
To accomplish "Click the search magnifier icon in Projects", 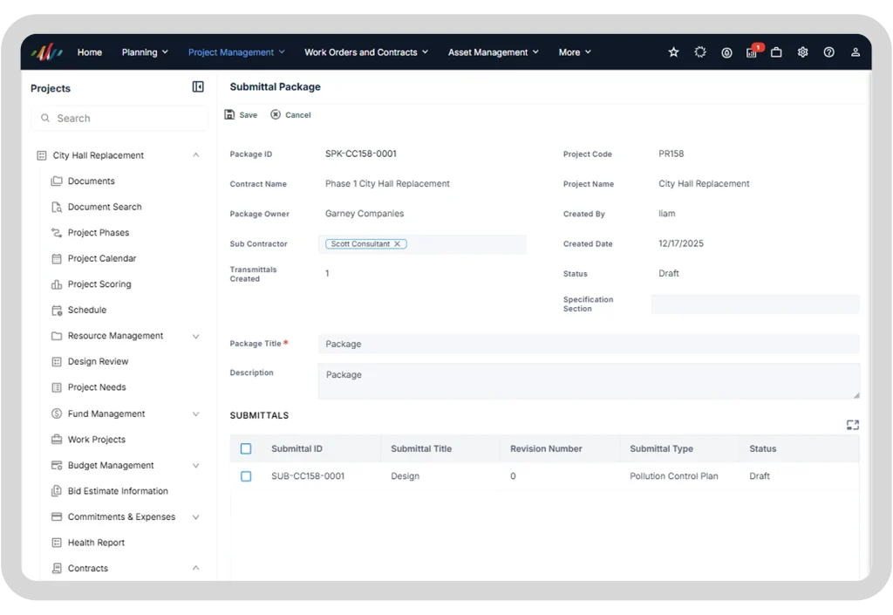I will (45, 118).
